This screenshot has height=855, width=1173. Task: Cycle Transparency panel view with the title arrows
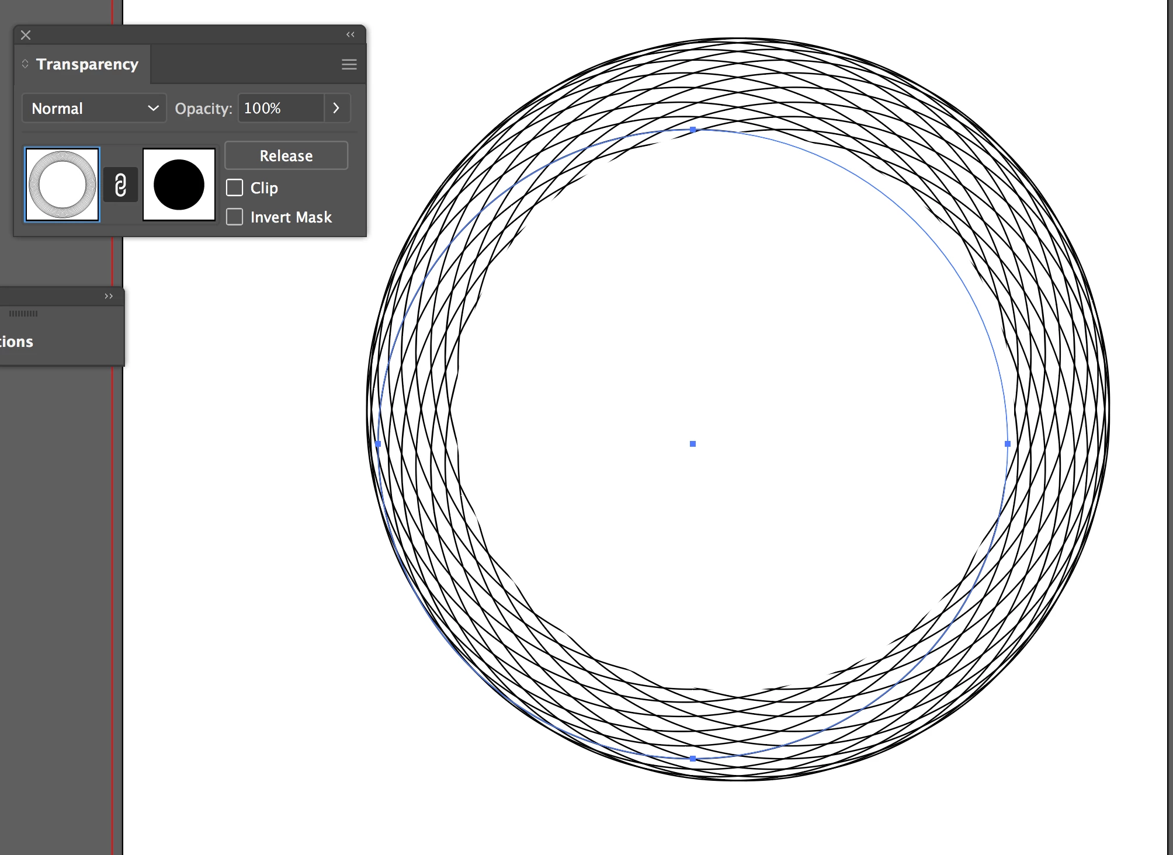pos(25,64)
